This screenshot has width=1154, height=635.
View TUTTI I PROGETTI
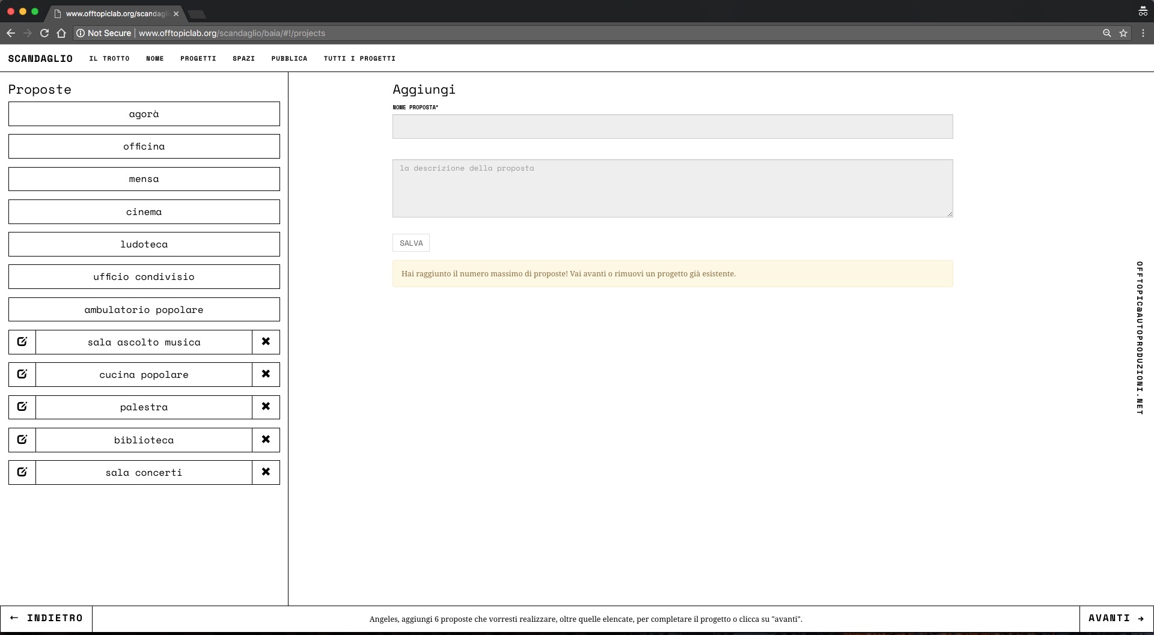tap(359, 58)
